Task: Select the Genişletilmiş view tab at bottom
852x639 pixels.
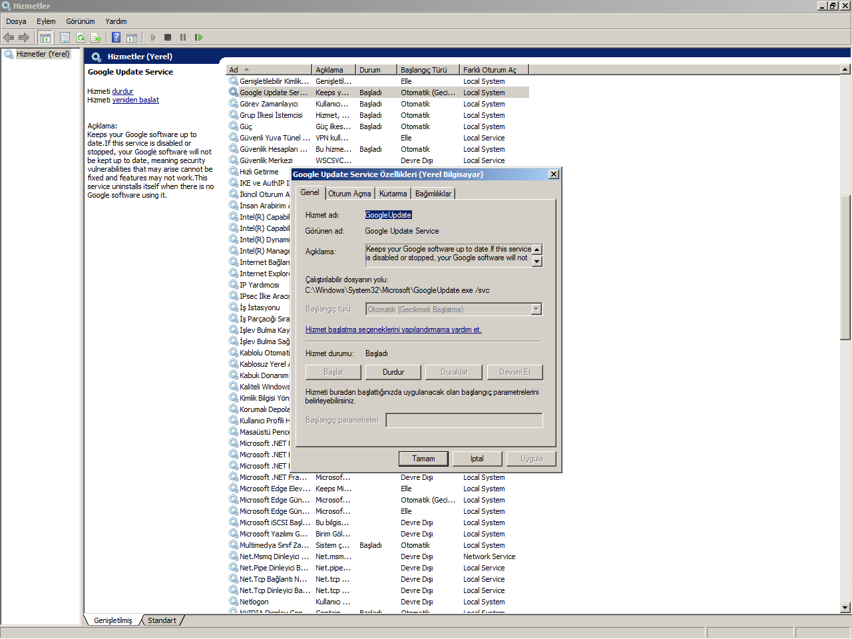Action: pyautogui.click(x=113, y=620)
